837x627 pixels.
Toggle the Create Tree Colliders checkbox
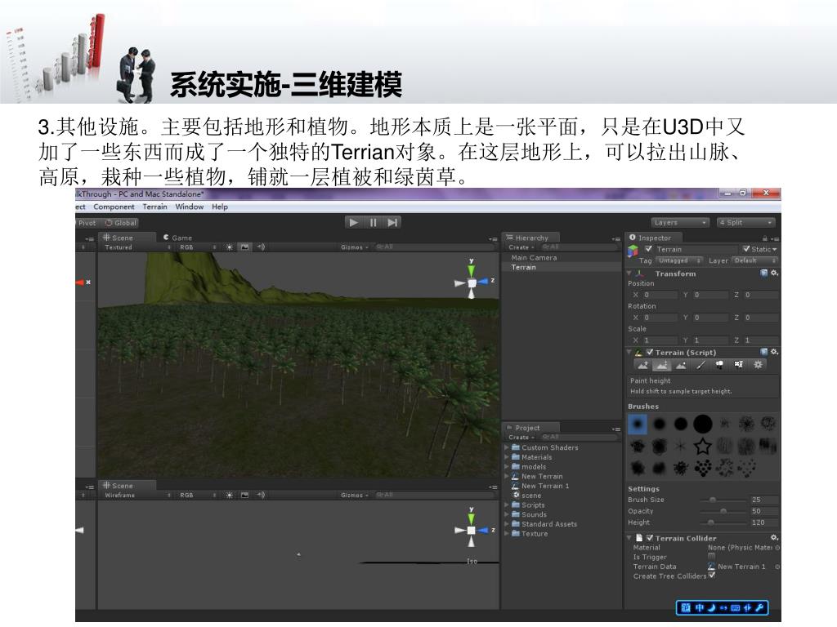[x=711, y=576]
